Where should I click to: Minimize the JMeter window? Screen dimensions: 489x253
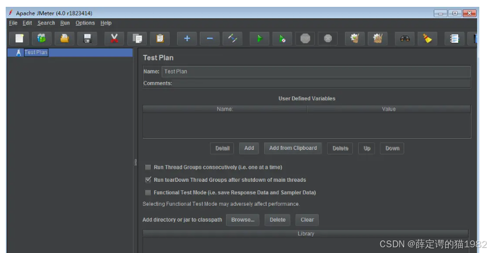[441, 14]
